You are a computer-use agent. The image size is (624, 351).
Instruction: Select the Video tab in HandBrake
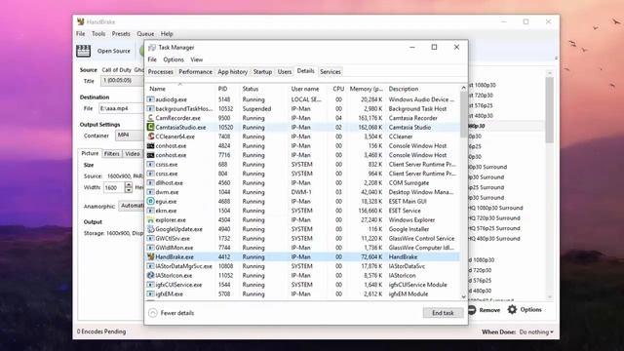click(x=133, y=154)
